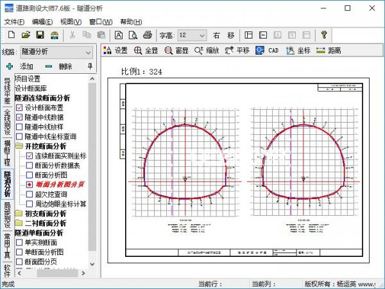Click the yellow question mark help icon
385x289 pixels.
click(x=324, y=35)
